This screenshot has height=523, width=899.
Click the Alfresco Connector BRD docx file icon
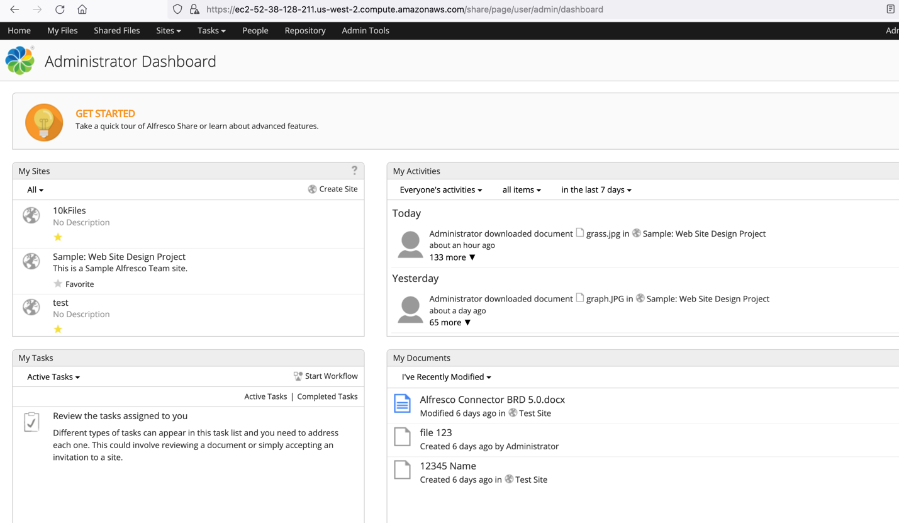[x=402, y=403]
